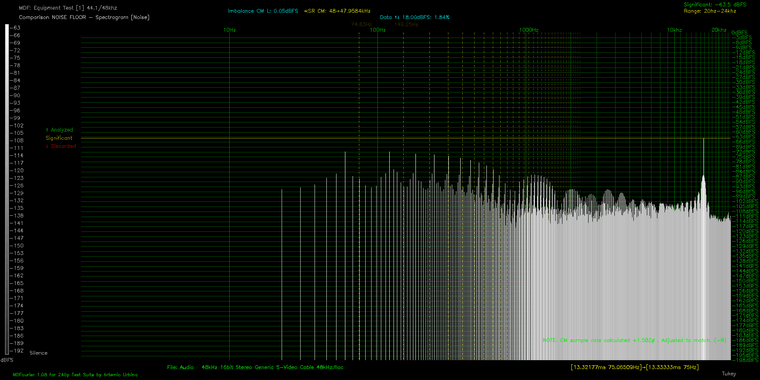Screen dimensions: 760x380
Task: Click the Range 20hz–24khz text
Action: coord(710,11)
